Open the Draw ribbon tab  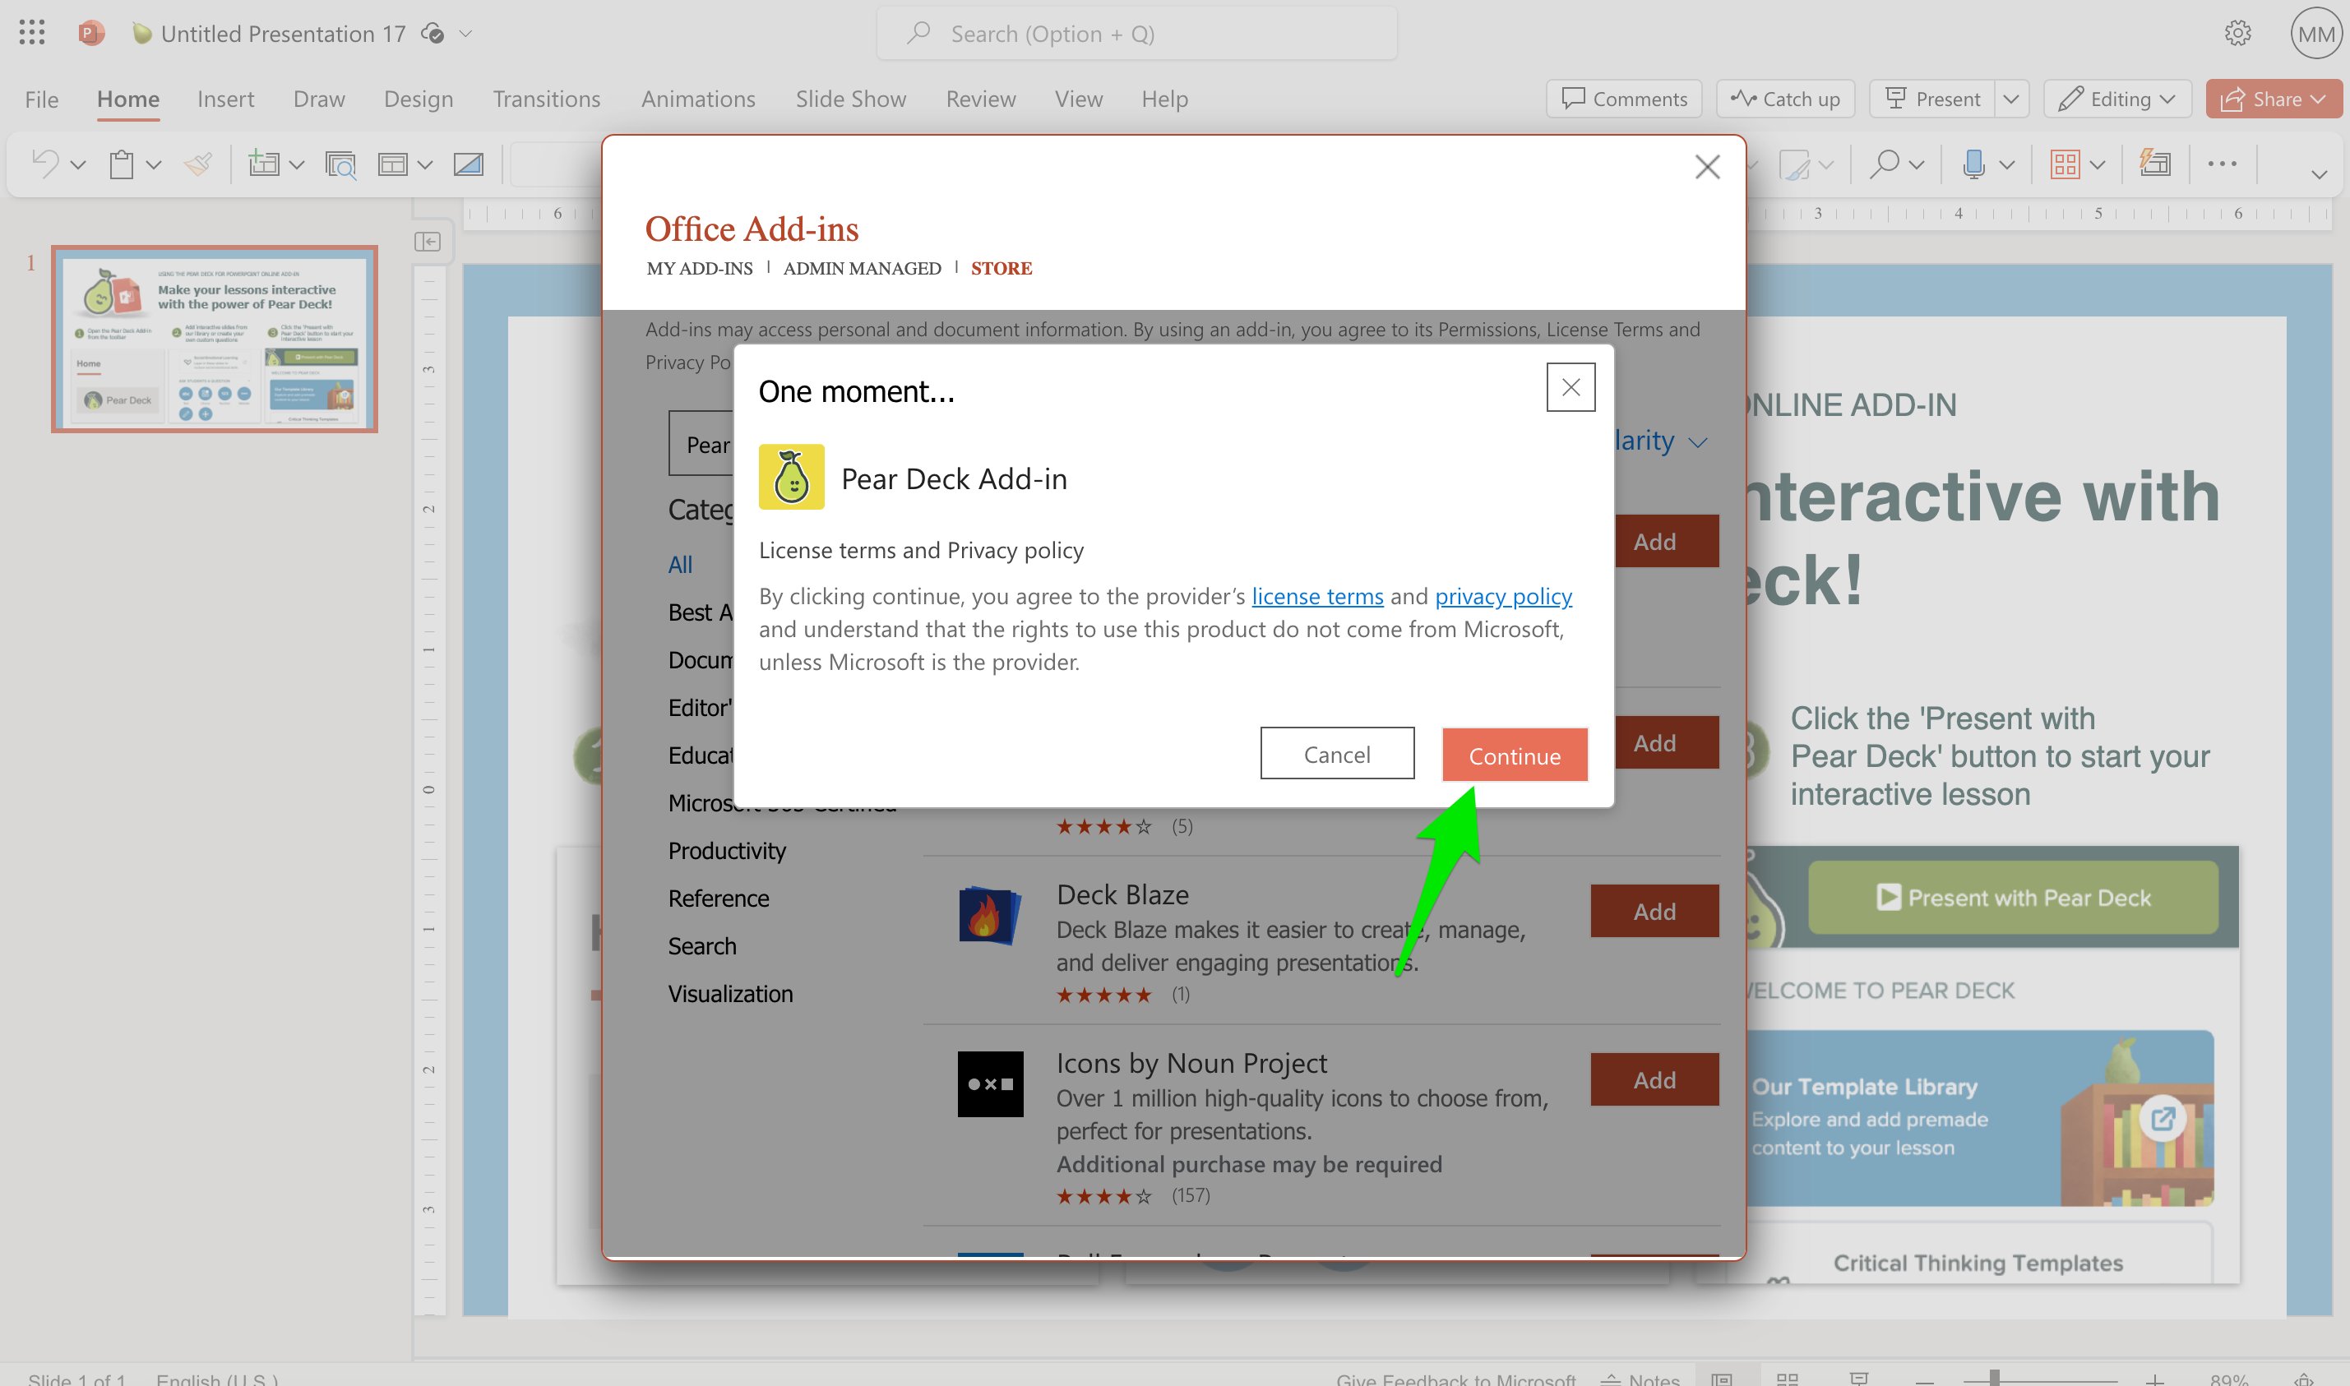318,99
